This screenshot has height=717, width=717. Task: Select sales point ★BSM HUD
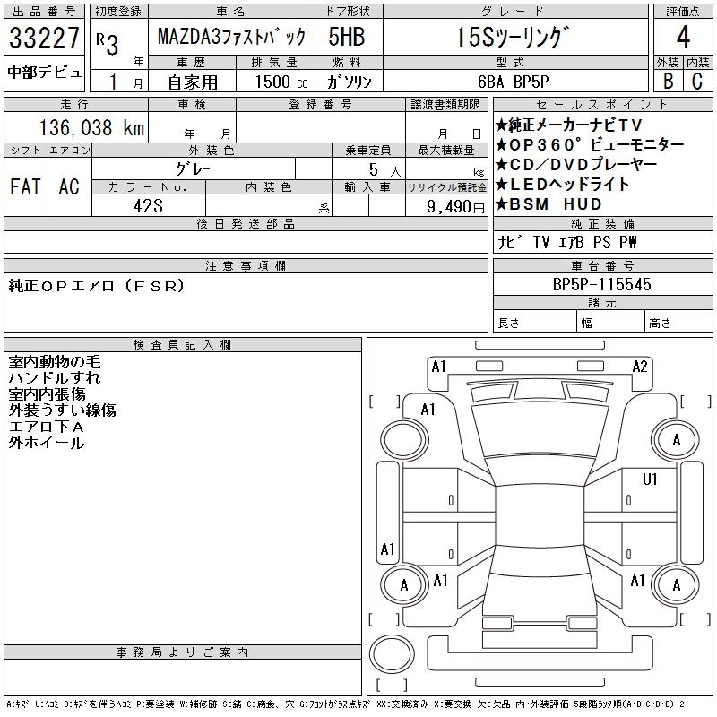coord(549,204)
